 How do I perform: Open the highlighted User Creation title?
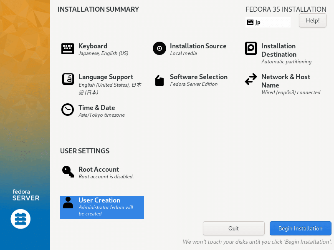99,200
